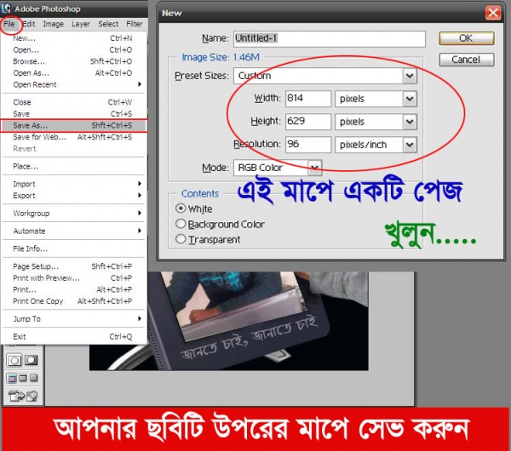Choose New... from File menu
The width and height of the screenshot is (511, 451).
[x=73, y=38]
